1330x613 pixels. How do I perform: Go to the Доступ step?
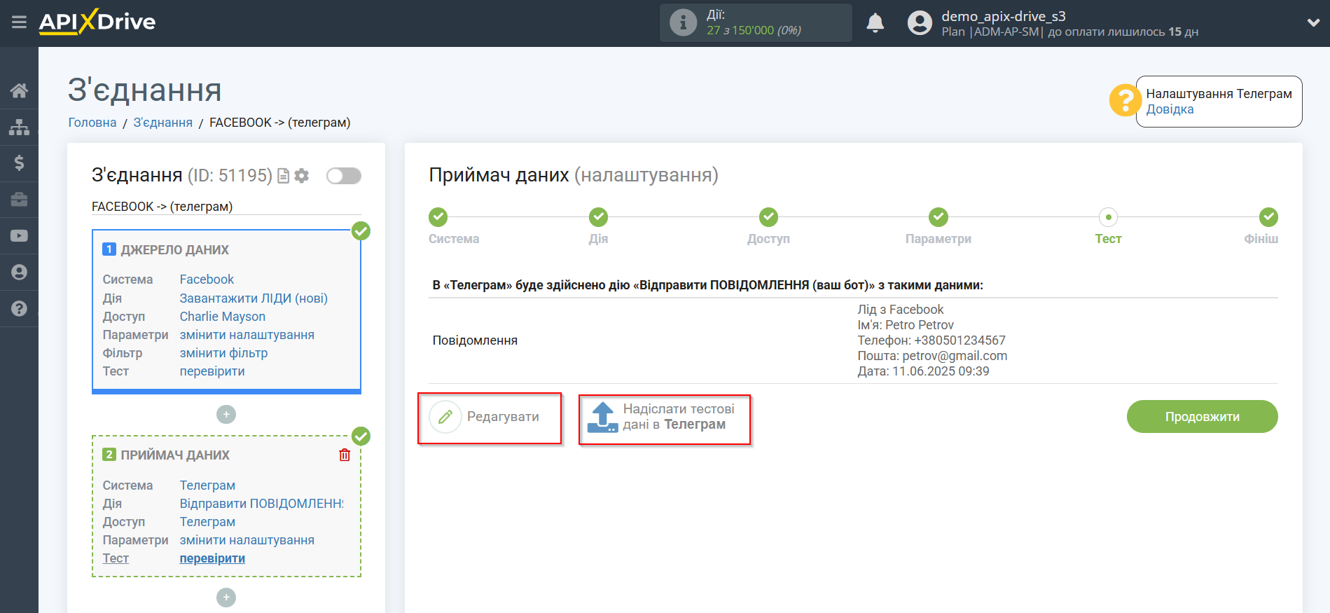click(768, 217)
